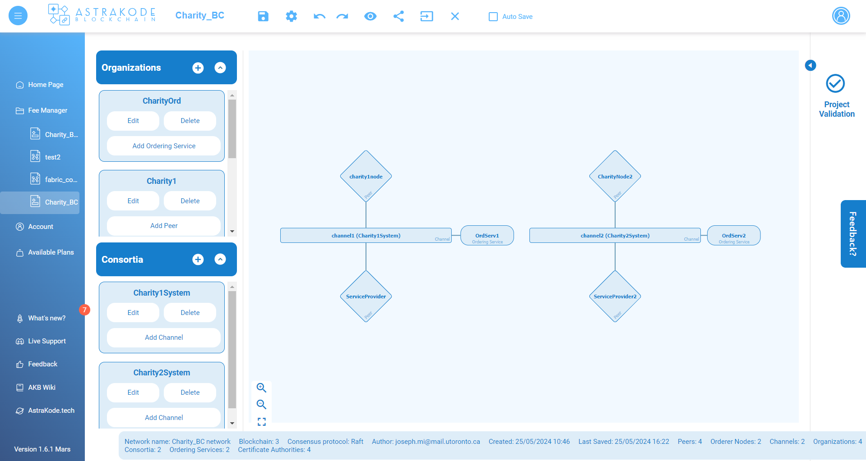Export the project with arrow-box icon
Viewport: 866px width, 461px height.
(x=426, y=16)
